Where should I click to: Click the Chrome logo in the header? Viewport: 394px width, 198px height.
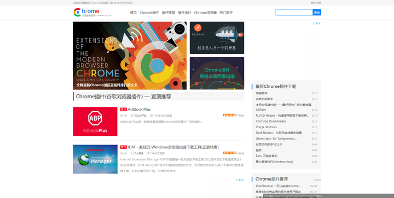point(92,12)
